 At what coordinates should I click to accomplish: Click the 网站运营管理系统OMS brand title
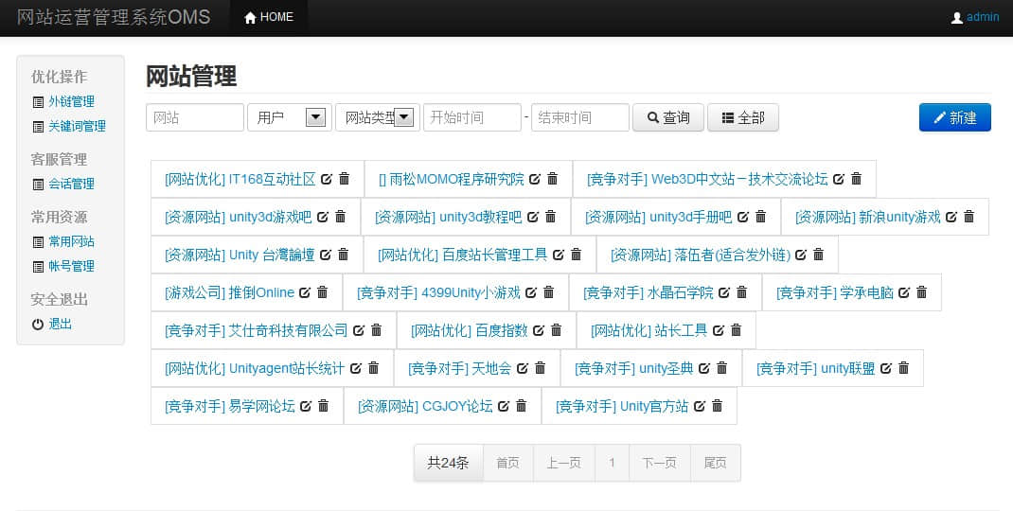pos(113,17)
